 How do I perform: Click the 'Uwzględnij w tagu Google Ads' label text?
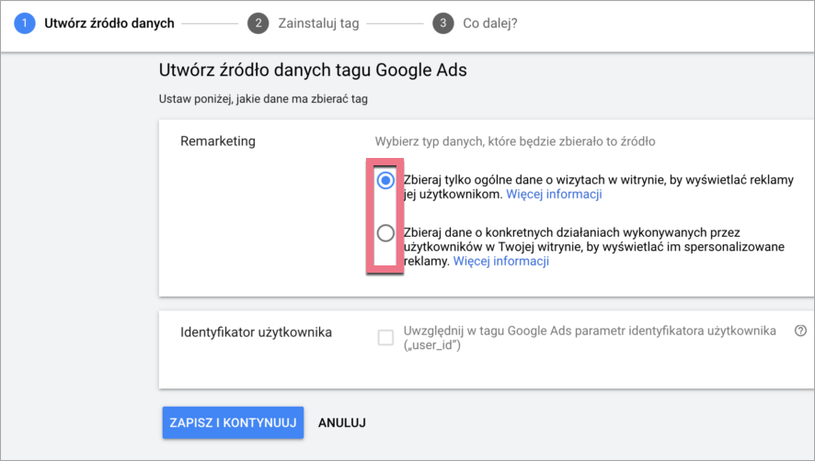[x=590, y=331]
